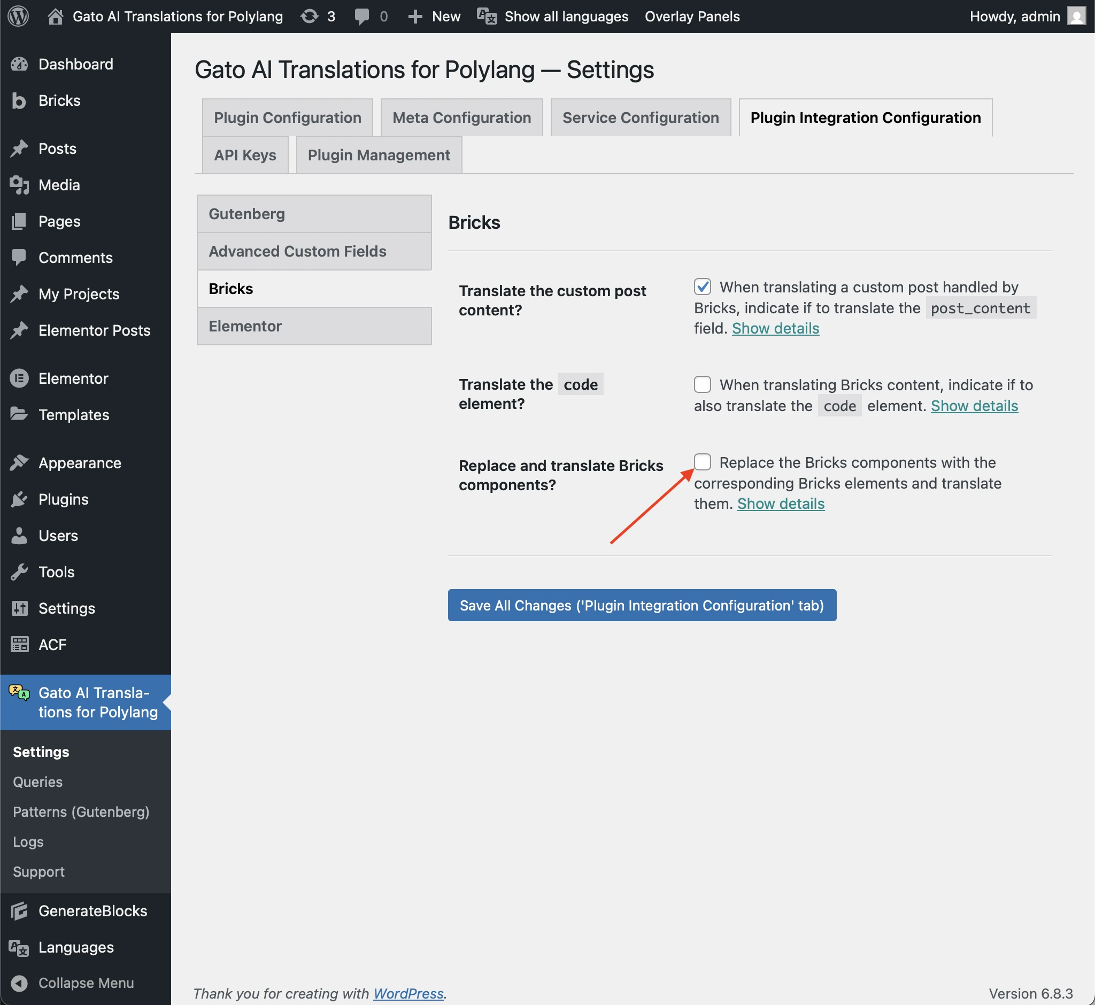
Task: Click the Elementor sidebar icon
Action: pyautogui.click(x=19, y=378)
